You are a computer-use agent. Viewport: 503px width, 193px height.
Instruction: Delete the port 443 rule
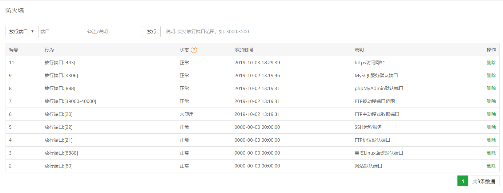pos(491,63)
